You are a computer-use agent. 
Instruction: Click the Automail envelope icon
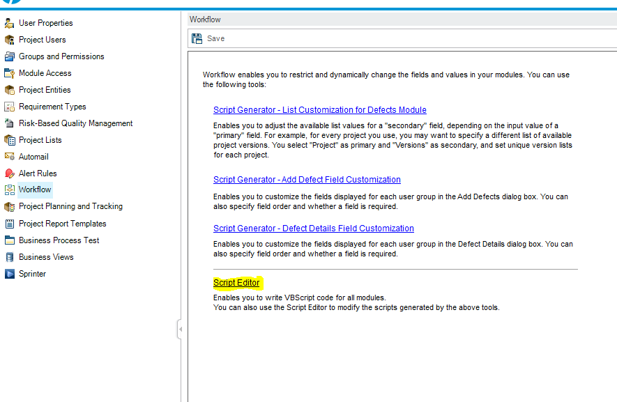(10, 157)
